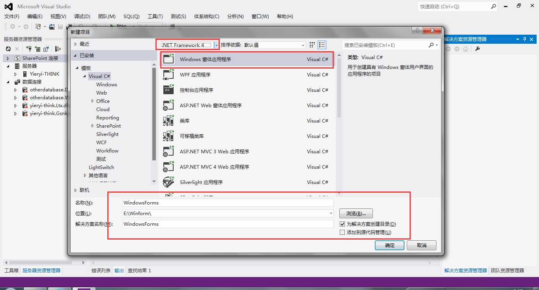The height and width of the screenshot is (290, 539).
Task: Click the main toolbar New Project icon
Action: [x=38, y=26]
